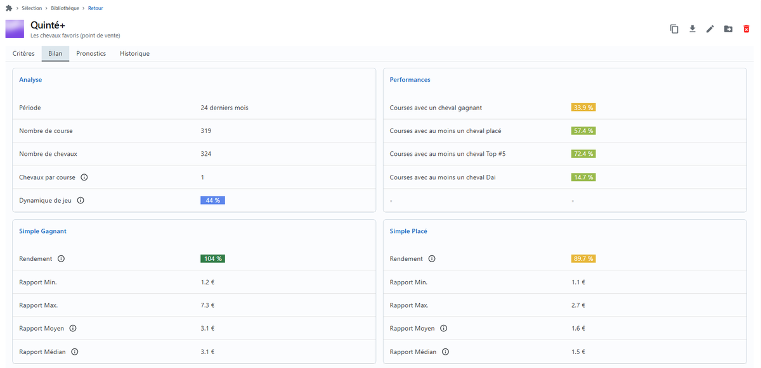Viewport: 761px width, 368px height.
Task: Click the Rapport Médian value 1.5 €
Action: click(x=578, y=352)
